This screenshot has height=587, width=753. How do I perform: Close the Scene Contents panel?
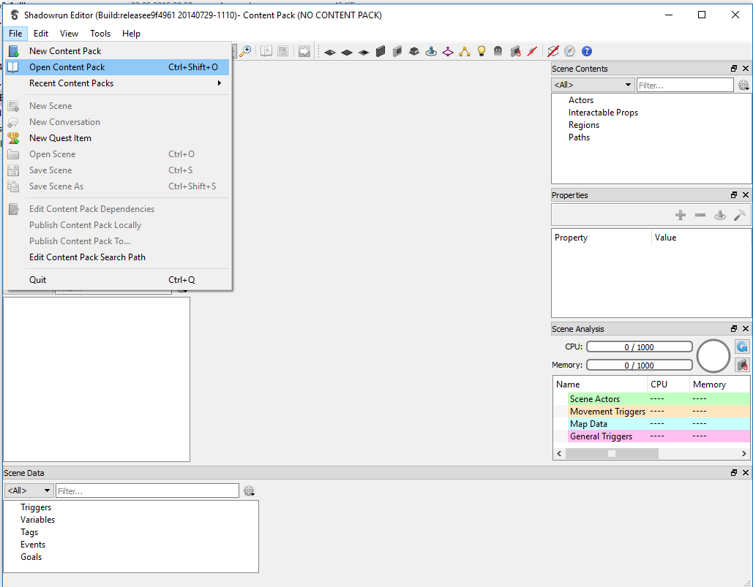745,69
